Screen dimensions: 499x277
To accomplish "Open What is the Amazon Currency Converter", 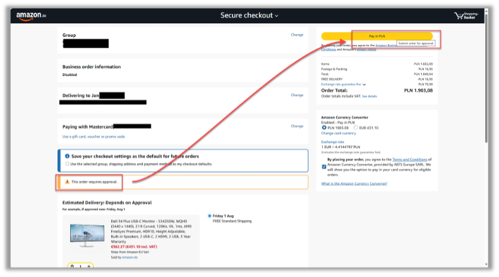I will (354, 183).
